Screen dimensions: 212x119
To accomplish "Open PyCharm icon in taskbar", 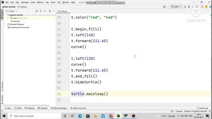I will 118,116.
